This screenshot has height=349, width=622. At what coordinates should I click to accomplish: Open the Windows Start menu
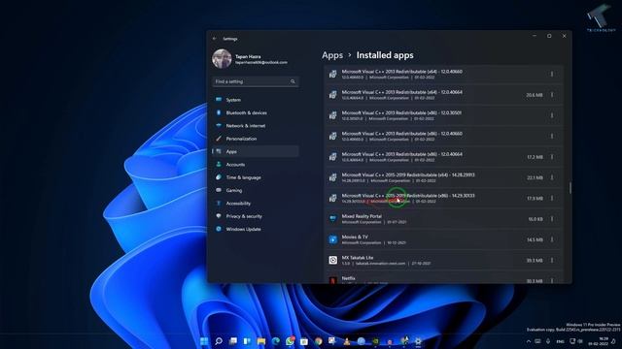pos(204,341)
